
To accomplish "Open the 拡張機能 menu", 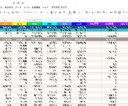I will pos(36,7).
